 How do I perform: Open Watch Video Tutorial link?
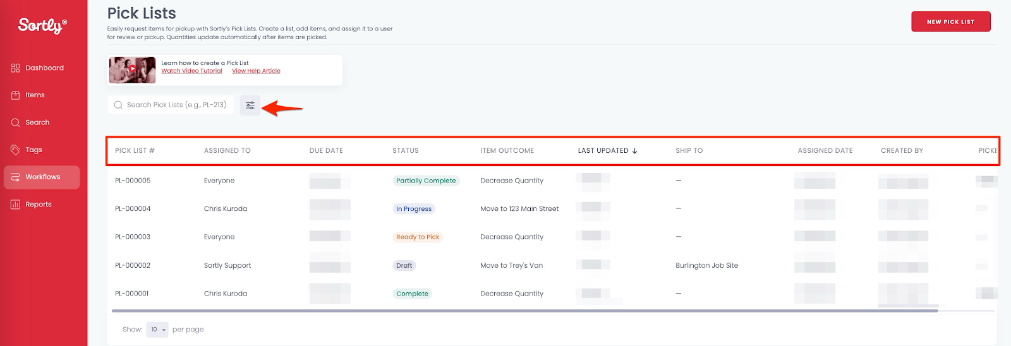coord(191,71)
